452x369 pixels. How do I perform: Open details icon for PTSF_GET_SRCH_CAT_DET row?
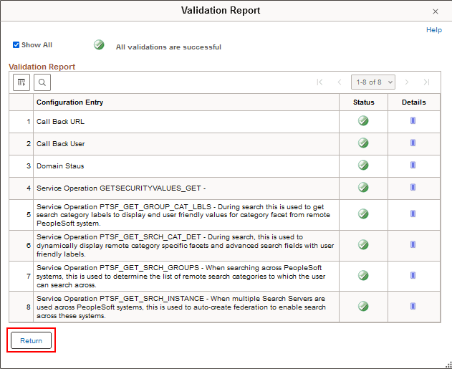(413, 244)
